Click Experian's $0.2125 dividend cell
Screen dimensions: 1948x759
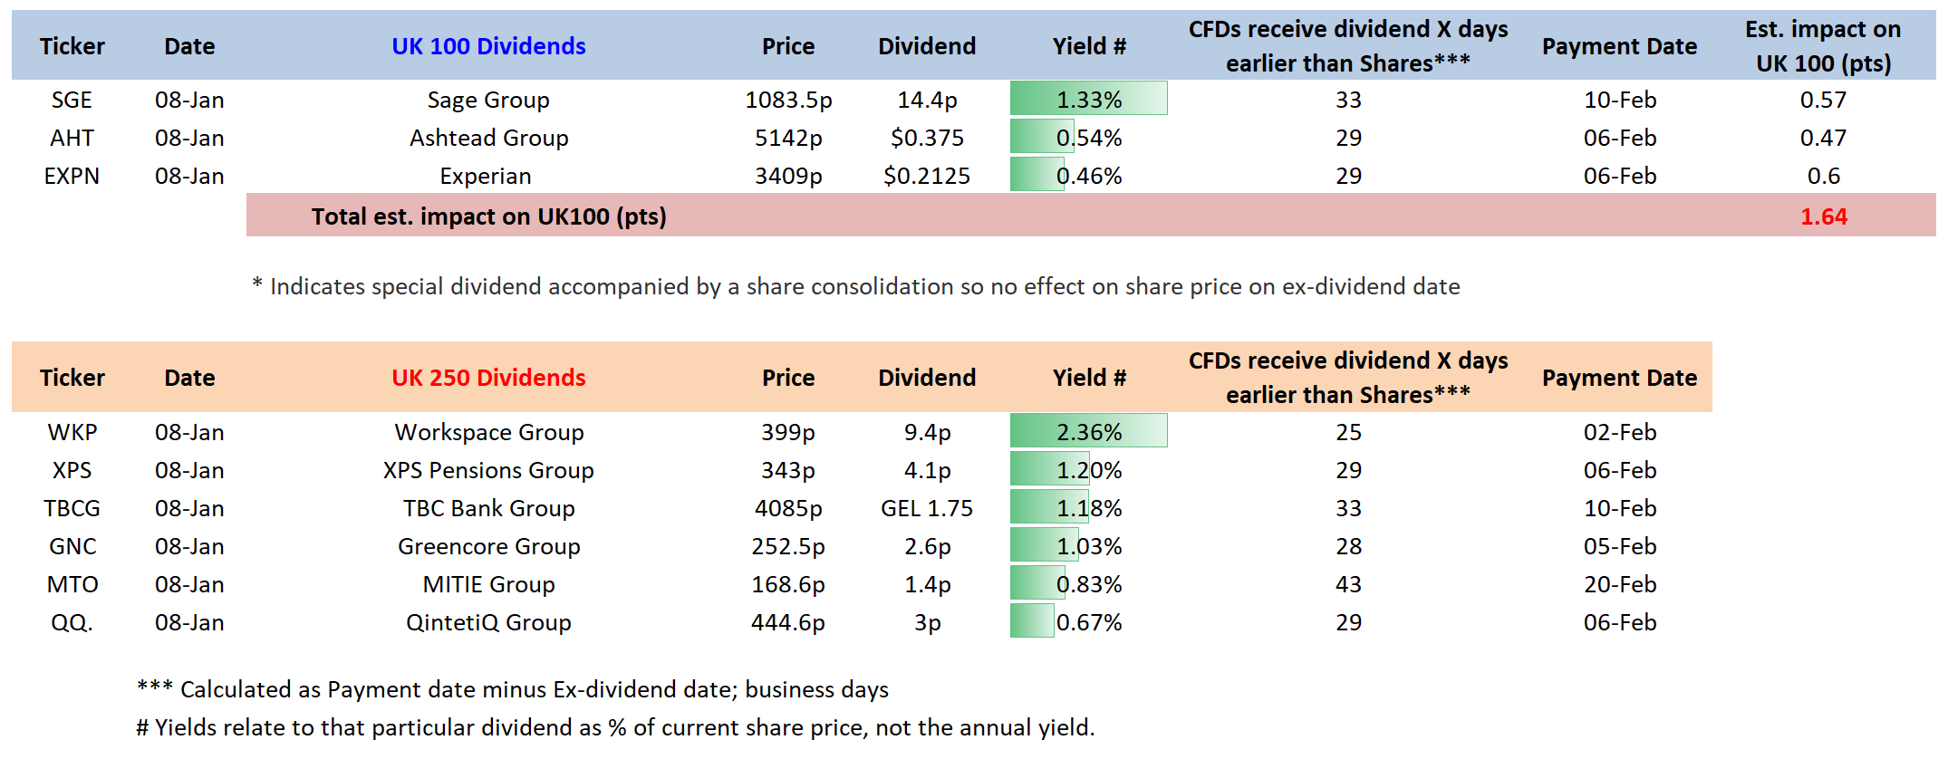point(926,176)
